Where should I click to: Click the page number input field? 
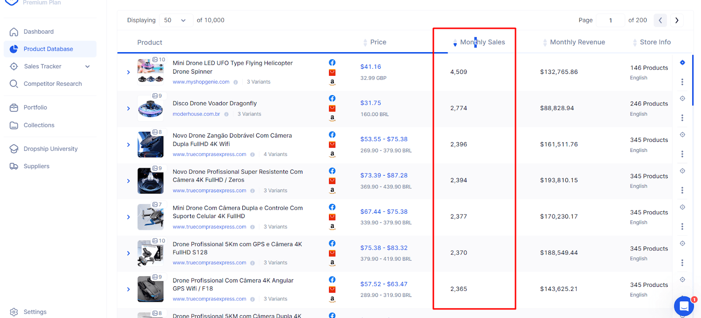coord(610,20)
